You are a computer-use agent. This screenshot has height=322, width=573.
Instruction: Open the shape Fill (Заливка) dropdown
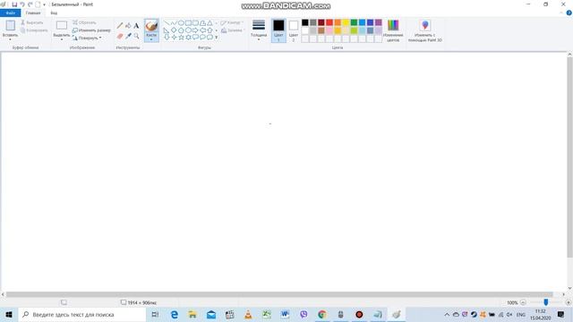click(x=233, y=30)
